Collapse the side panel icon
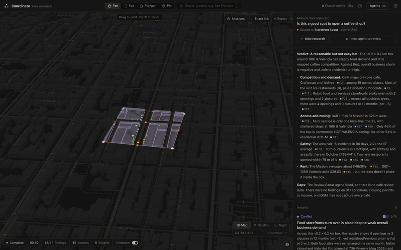401x250 pixels. (x=396, y=6)
